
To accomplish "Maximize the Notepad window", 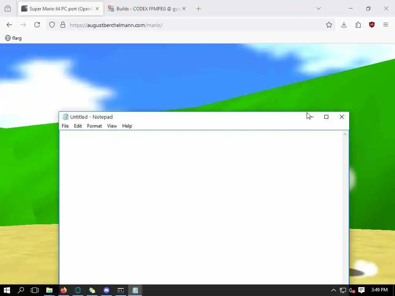I will pos(326,117).
